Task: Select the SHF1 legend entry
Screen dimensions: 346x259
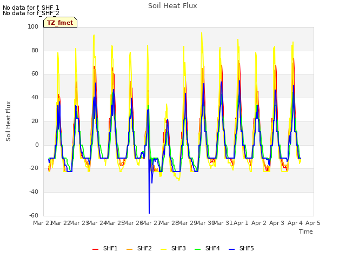Action: coord(105,248)
